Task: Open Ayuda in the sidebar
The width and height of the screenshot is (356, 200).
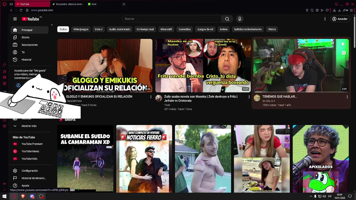Action: [29, 186]
